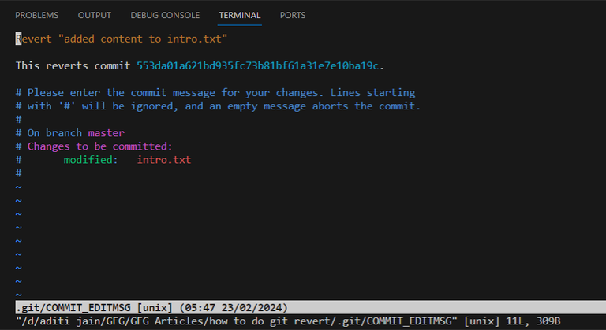Activate the TERMINAL tab
The image size is (606, 330).
(240, 16)
